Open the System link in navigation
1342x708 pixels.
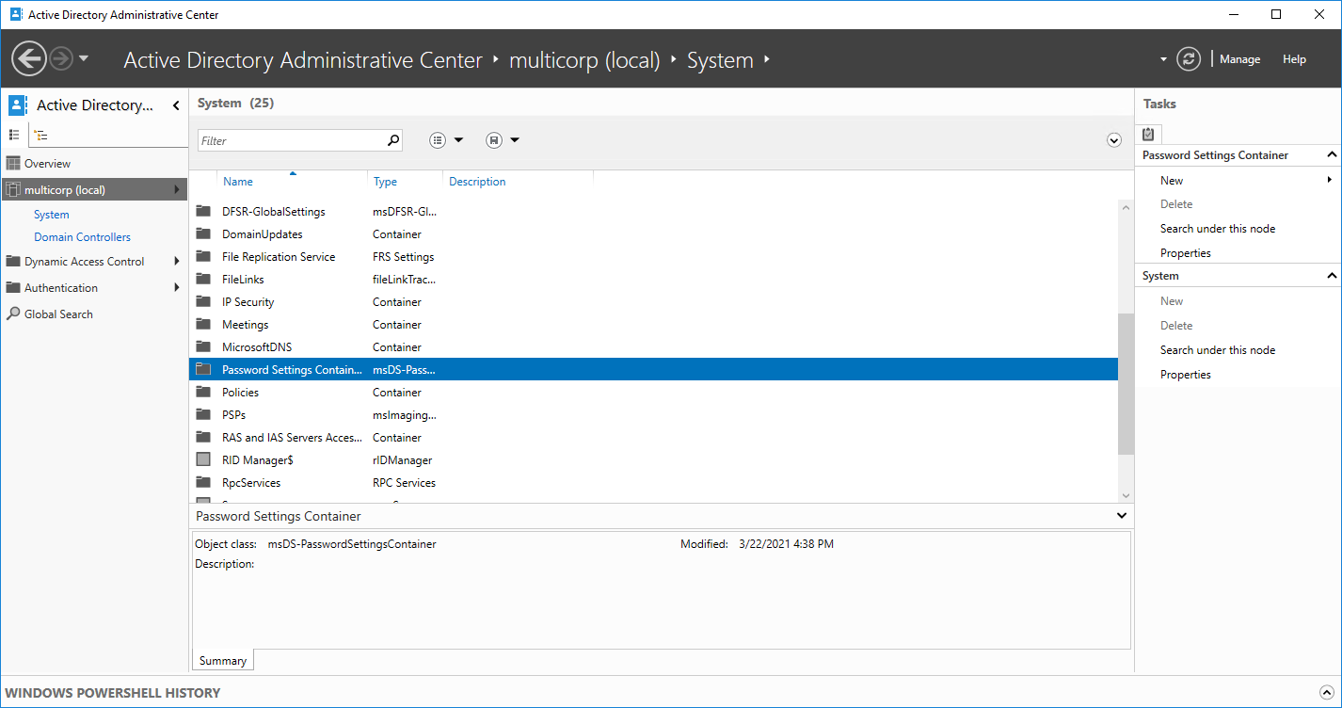click(x=52, y=215)
